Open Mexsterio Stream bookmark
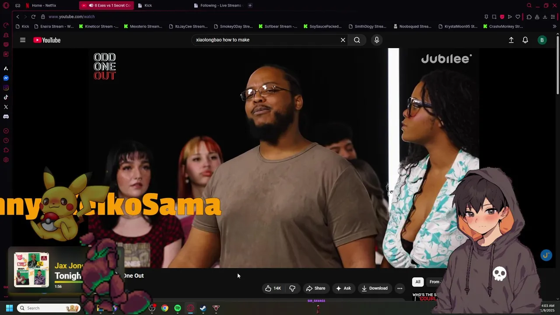 pos(143,26)
